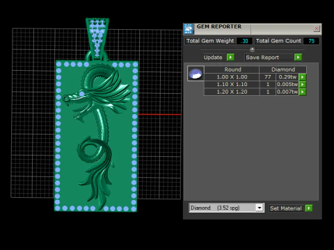This screenshot has height=250, width=334.
Task: Click the 0.29tw weight cell
Action: tap(287, 77)
